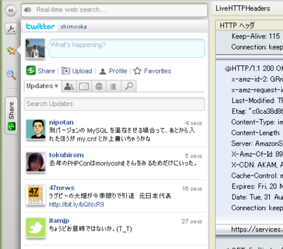Viewport: 283px width, 249px height.
Task: Open tokuhirom's avatar
Action: tap(36, 162)
